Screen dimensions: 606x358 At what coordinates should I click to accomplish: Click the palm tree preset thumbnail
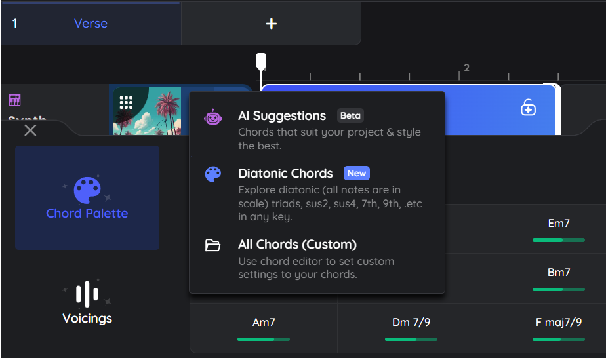point(147,111)
